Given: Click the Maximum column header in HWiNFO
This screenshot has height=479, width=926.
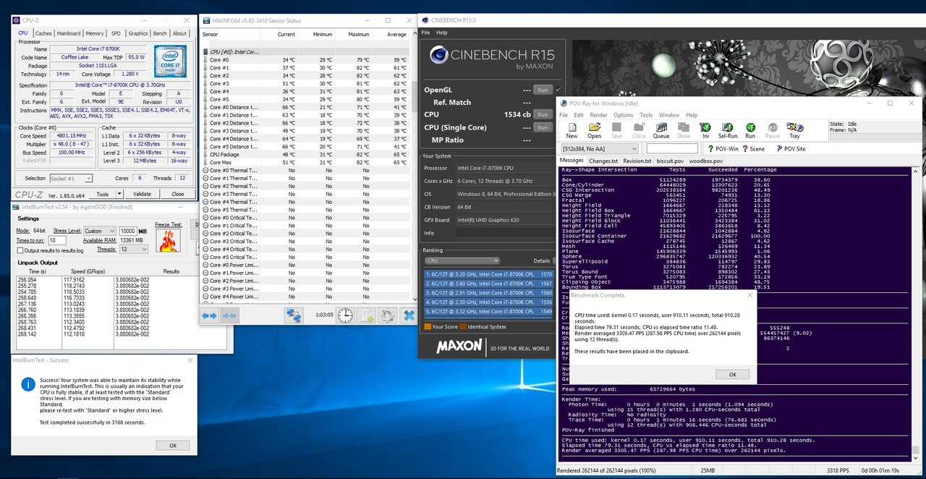Looking at the screenshot, I should 358,34.
